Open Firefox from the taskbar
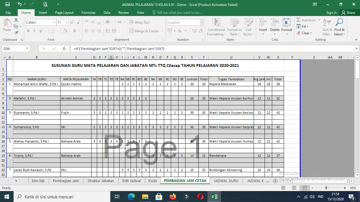Screen dimensions: 360x202 (x=173, y=197)
